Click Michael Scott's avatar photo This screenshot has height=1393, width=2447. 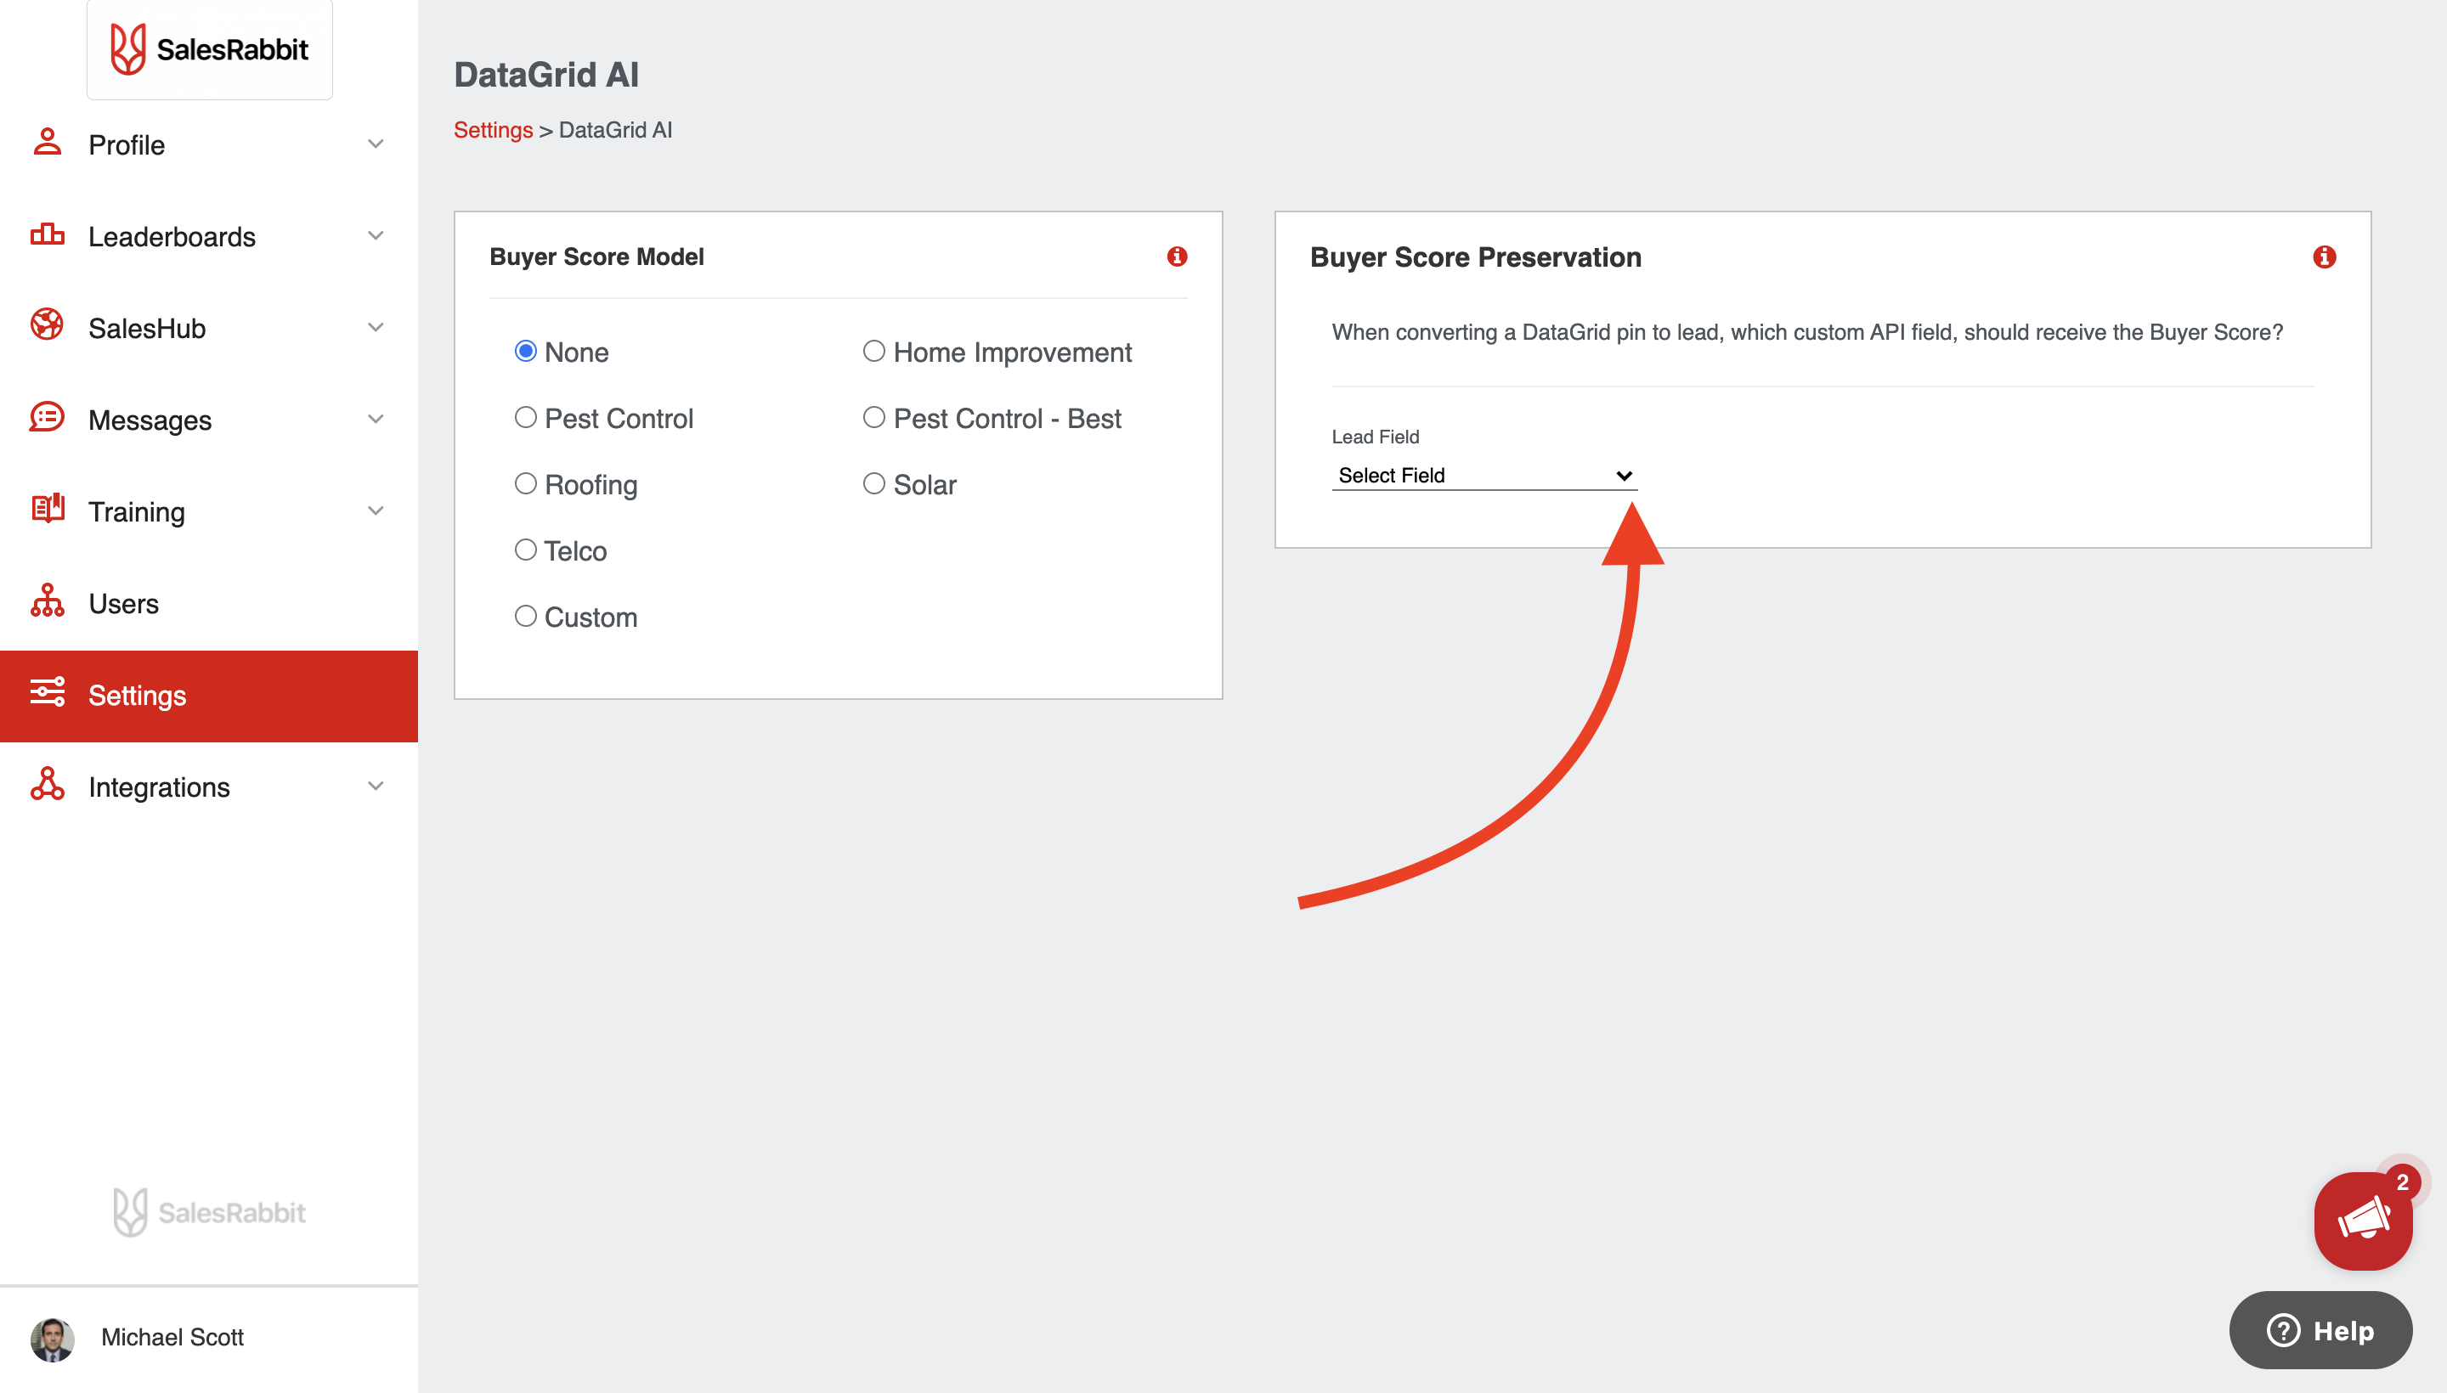(x=52, y=1339)
